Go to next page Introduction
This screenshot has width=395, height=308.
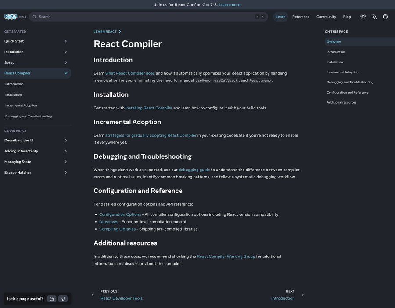(283, 298)
